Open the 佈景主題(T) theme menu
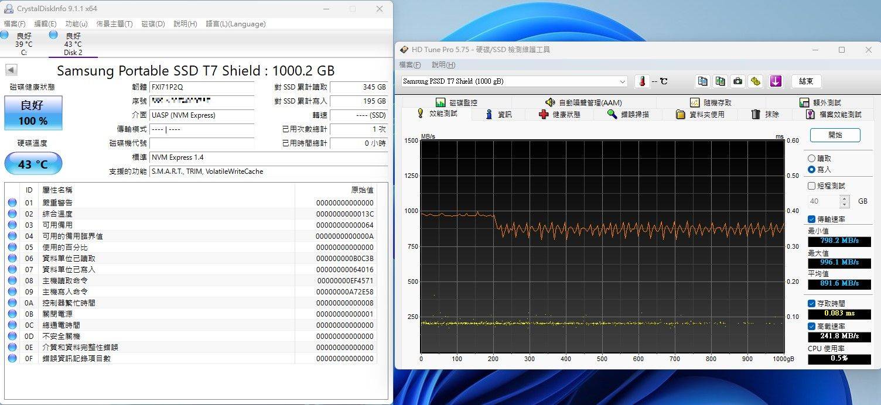Viewport: 881px width, 405px height. coord(114,24)
